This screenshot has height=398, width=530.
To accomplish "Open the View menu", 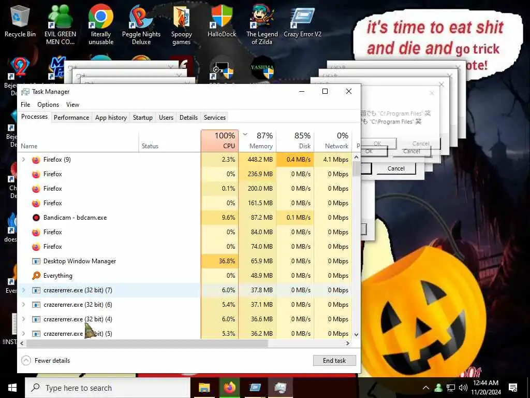I will (72, 105).
